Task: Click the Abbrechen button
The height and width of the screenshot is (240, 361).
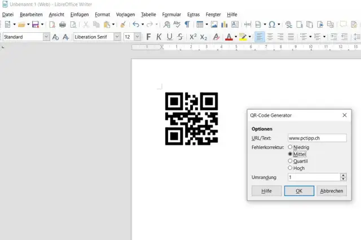Action: 331,191
